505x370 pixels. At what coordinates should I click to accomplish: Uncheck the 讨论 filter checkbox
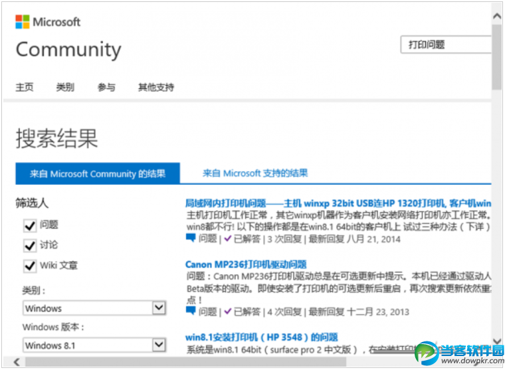point(30,246)
